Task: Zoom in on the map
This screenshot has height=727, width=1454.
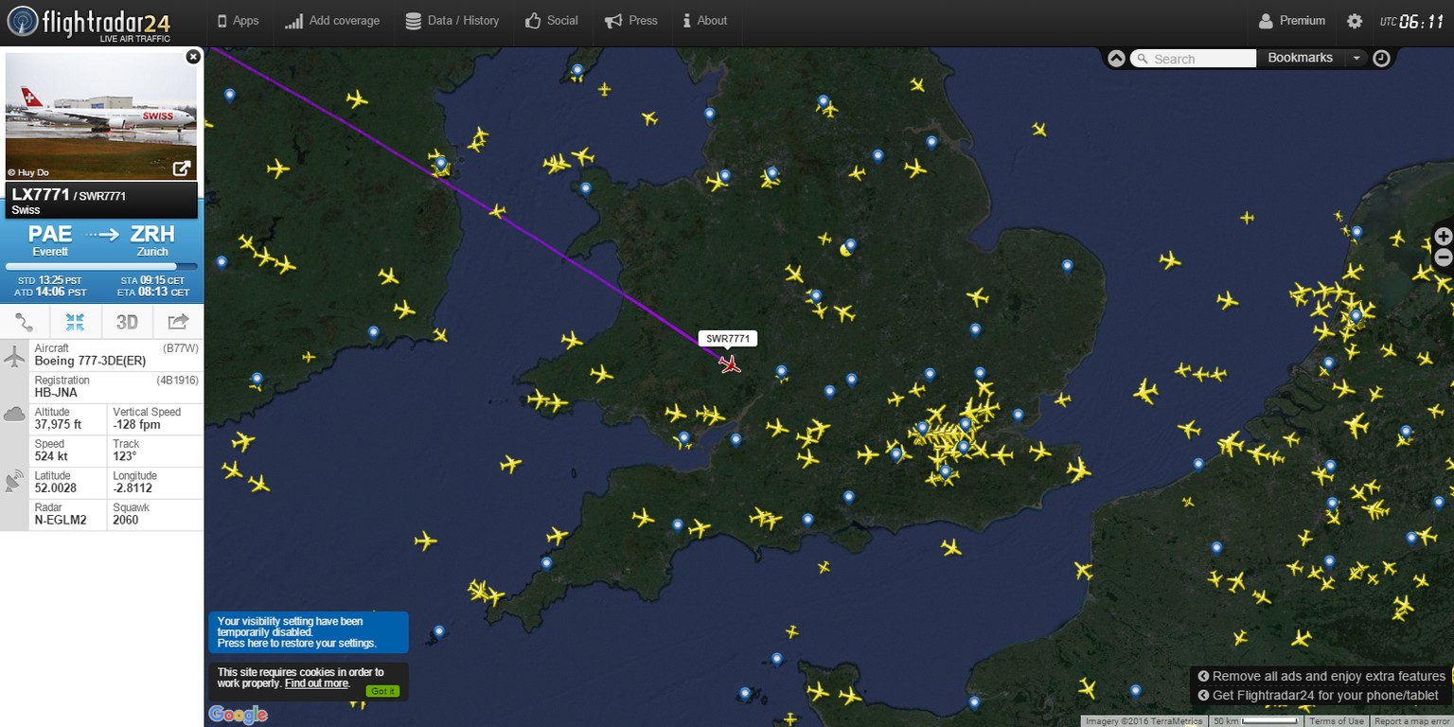Action: click(1444, 237)
